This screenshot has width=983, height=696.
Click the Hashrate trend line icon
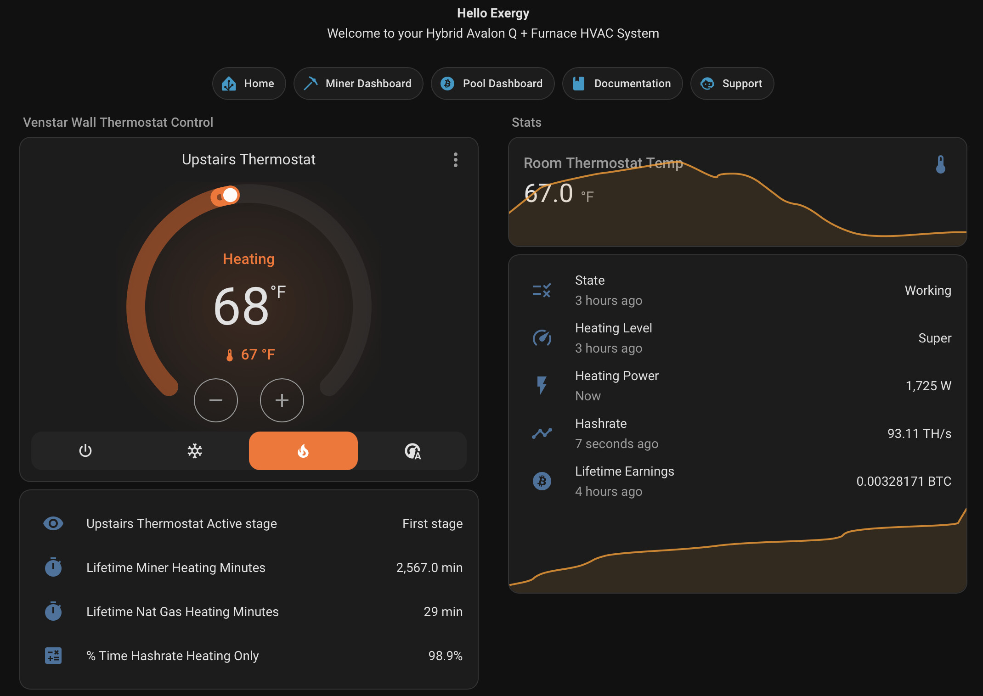(542, 433)
